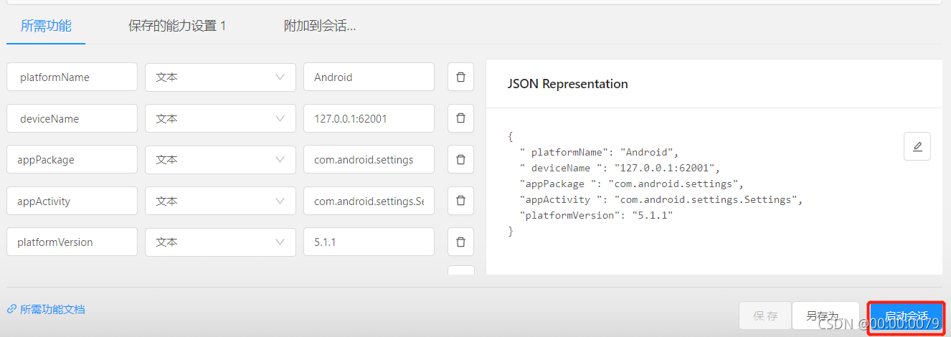Click the "appPackage" JSON line
Image resolution: width=951 pixels, height=337 pixels.
631,184
